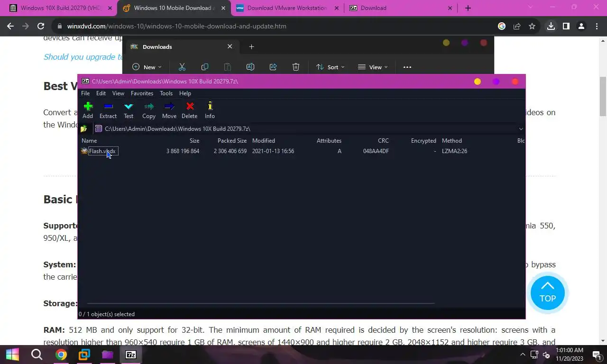Add a new tab in File Explorer

coord(252,46)
